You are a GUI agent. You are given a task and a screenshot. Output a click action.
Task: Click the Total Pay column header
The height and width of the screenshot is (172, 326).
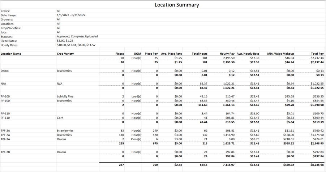[317, 54]
